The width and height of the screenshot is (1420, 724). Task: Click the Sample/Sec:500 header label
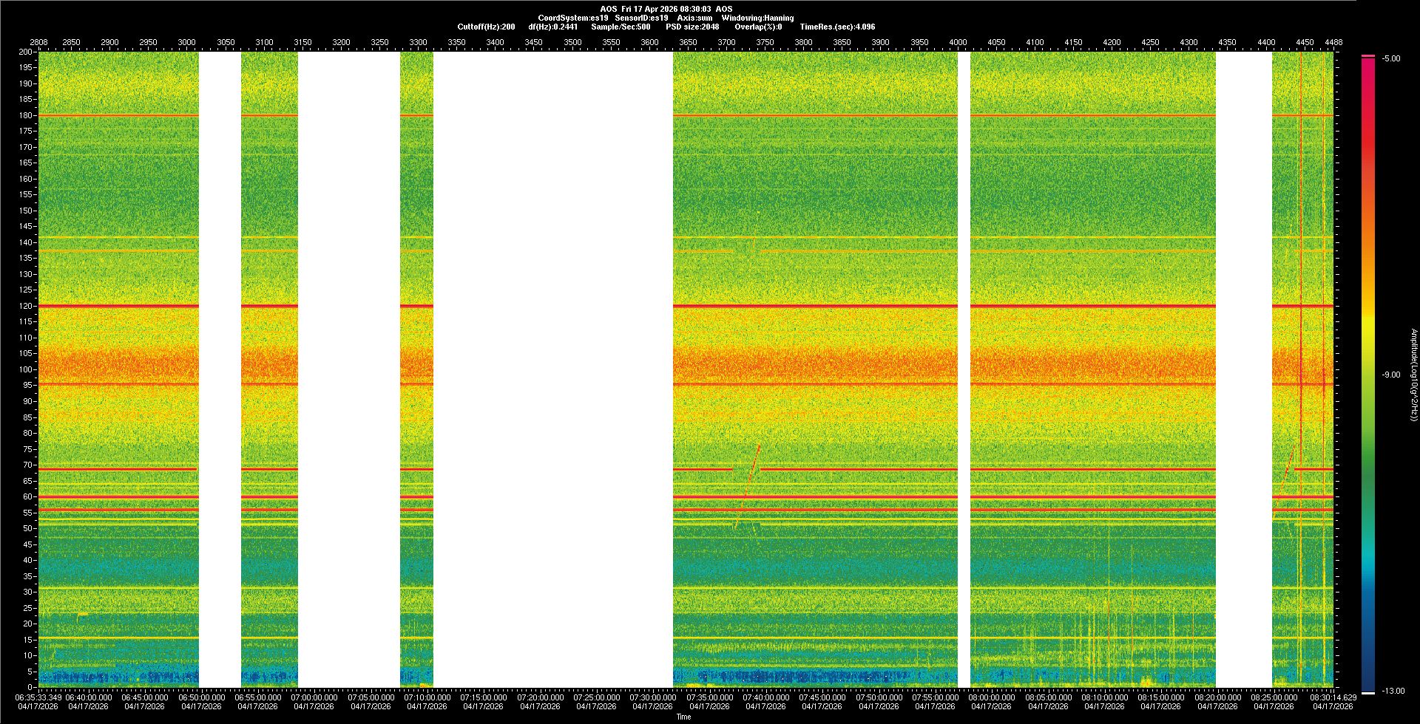621,27
